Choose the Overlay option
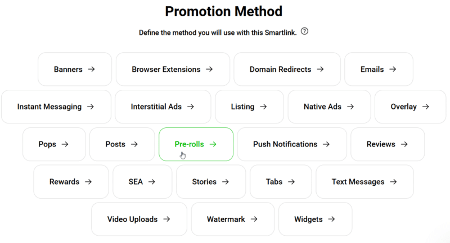 click(x=410, y=107)
